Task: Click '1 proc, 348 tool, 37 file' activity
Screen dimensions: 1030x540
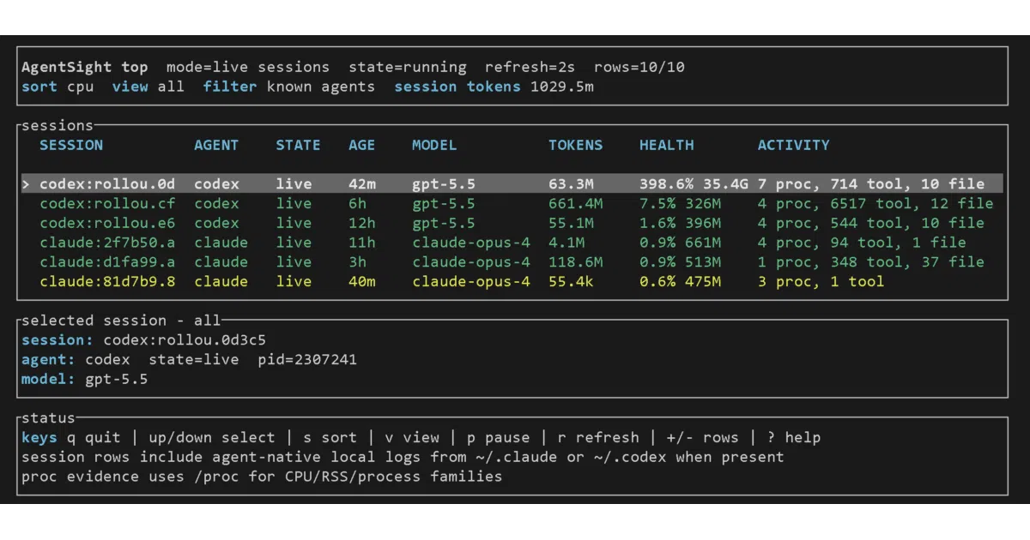Action: [871, 262]
